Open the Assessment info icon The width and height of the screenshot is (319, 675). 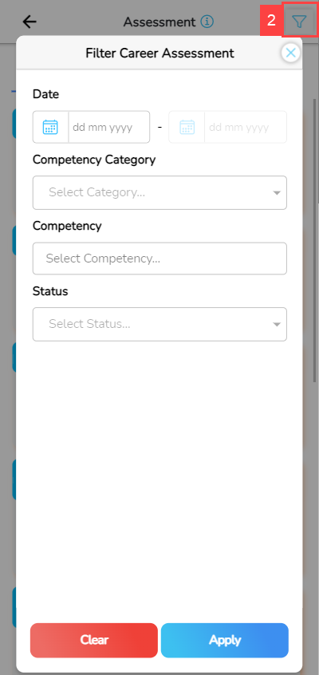point(207,21)
